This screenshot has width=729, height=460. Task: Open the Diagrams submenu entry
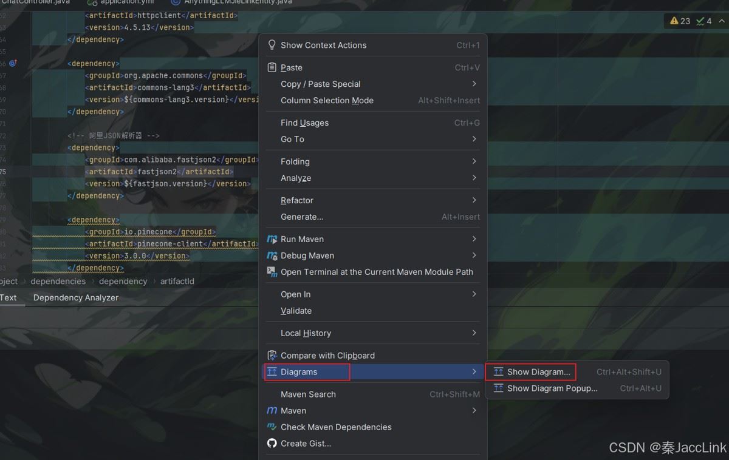point(374,371)
